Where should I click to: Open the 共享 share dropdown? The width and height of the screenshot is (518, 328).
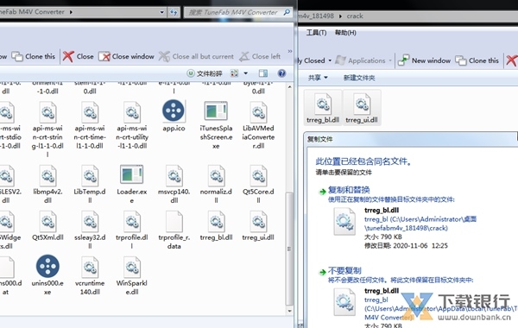318,78
